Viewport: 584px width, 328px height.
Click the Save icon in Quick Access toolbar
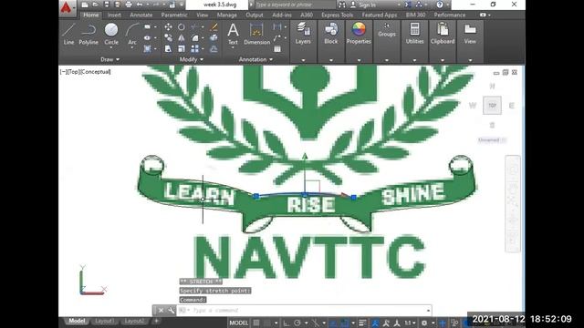tap(107, 5)
